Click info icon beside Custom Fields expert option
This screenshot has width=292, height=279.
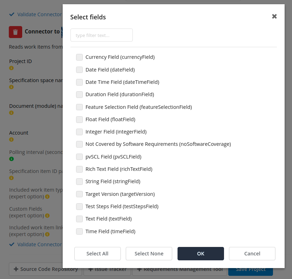47,216
